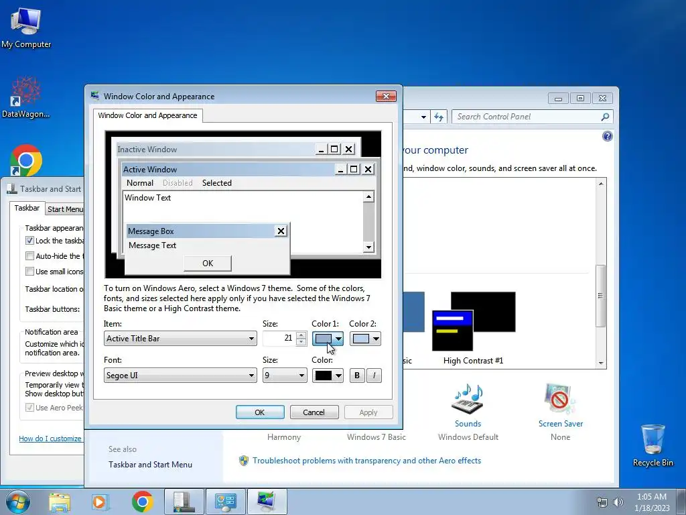Open the Color 1 dropdown arrow
This screenshot has height=515, width=686.
338,339
